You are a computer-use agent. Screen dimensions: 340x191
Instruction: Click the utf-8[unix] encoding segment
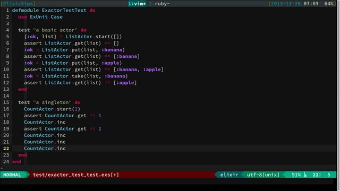263,175
